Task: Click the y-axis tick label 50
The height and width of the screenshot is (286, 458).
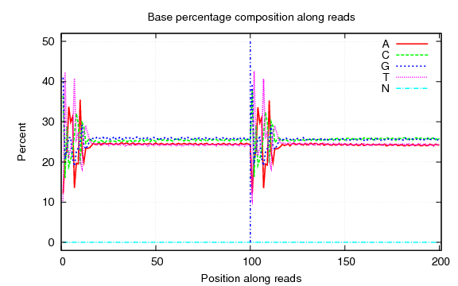Action: tap(49, 41)
